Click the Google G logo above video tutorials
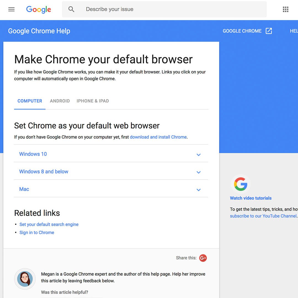Image resolution: width=298 pixels, height=298 pixels. pyautogui.click(x=241, y=184)
